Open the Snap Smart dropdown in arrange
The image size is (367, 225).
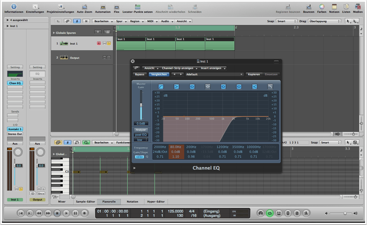(287, 21)
